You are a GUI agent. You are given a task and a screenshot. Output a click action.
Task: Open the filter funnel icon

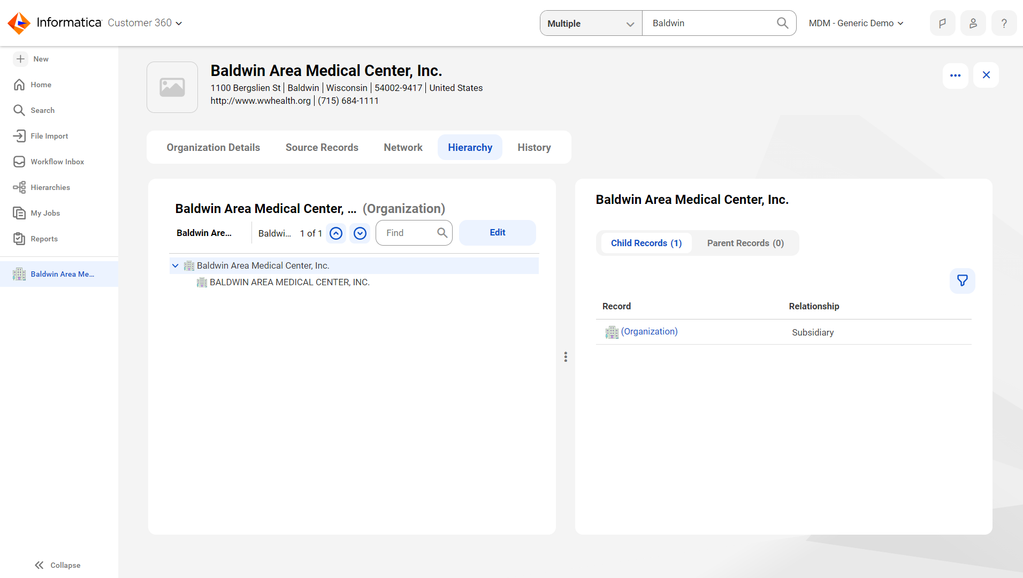point(962,280)
